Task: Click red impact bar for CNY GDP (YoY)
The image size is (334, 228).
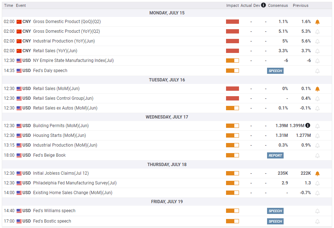Action: (233, 31)
